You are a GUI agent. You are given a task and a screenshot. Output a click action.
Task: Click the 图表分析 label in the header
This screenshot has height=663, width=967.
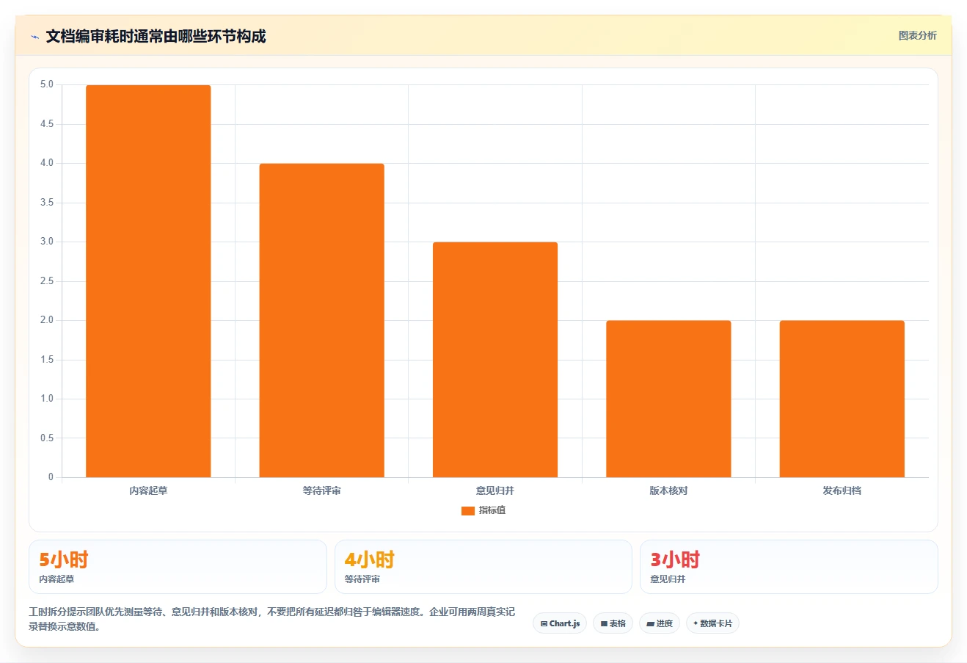[x=917, y=35]
